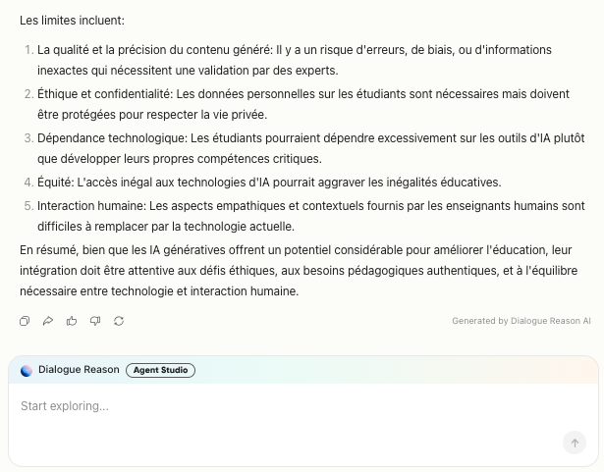
Task: Click the Dépendance technologique list item
Action: coord(295,148)
